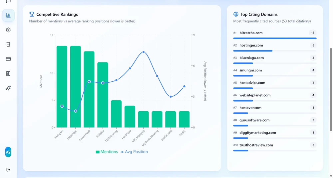Toggle the Mentions legend entry
This screenshot has height=178, width=333.
pos(107,152)
